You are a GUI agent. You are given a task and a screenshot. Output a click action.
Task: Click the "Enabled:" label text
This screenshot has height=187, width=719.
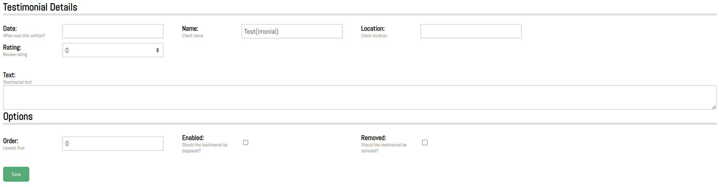point(193,138)
